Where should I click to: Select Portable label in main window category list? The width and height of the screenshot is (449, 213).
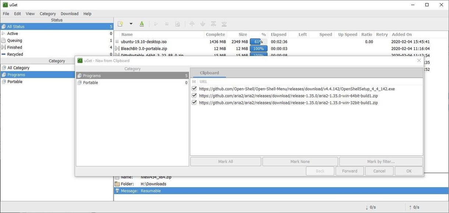pyautogui.click(x=15, y=82)
